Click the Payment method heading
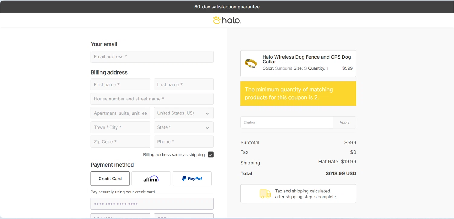This screenshot has width=454, height=219. coord(112,165)
